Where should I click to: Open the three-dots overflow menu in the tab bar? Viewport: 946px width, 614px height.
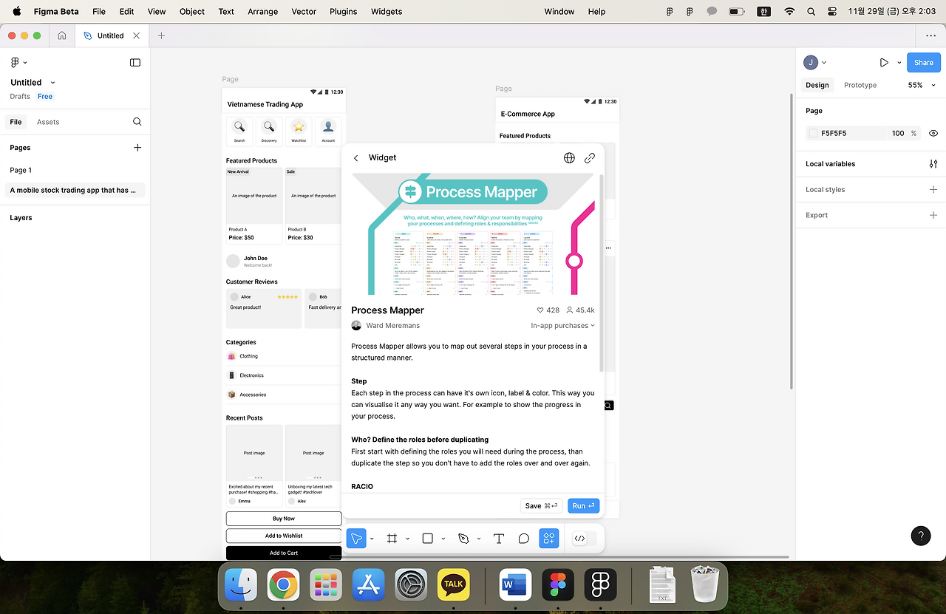point(930,35)
